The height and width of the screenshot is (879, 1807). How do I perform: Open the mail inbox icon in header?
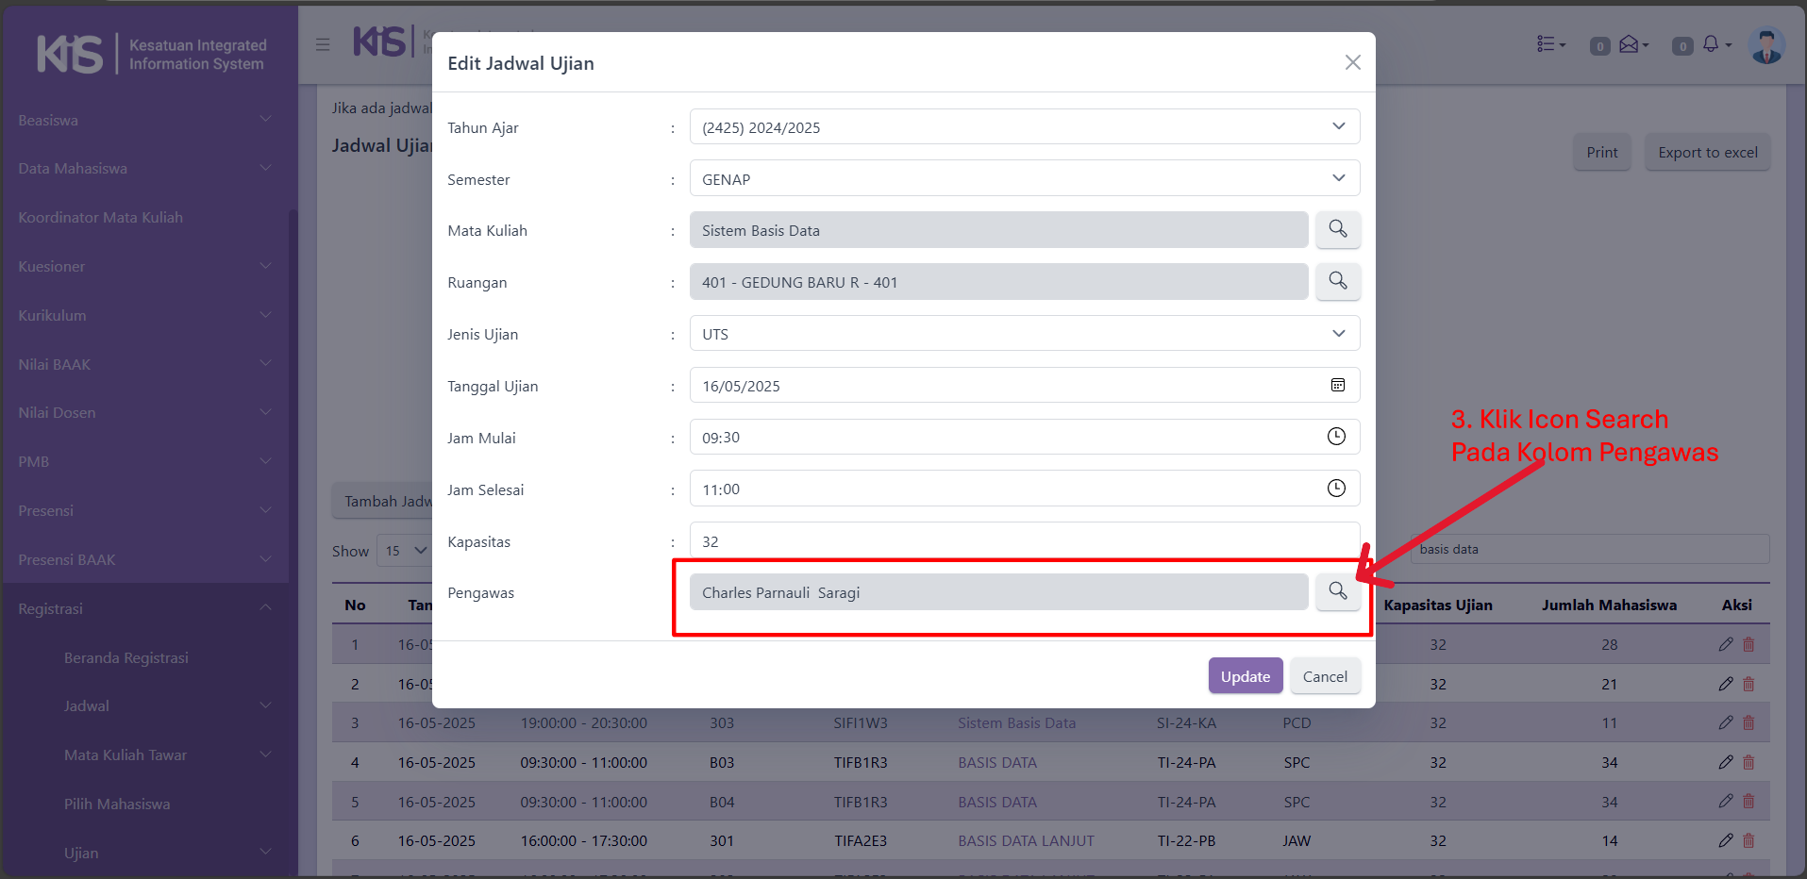1629,44
